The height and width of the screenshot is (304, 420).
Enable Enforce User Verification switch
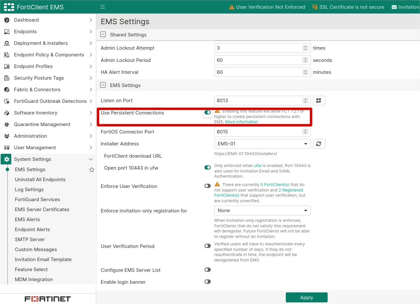tap(208, 186)
